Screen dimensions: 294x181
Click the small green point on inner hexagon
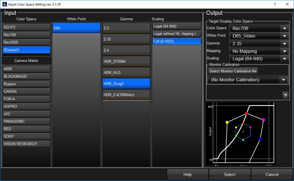coord(236,136)
